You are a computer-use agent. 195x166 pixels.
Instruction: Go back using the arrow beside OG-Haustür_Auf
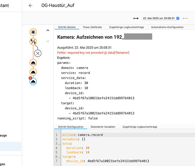coord(30,6)
